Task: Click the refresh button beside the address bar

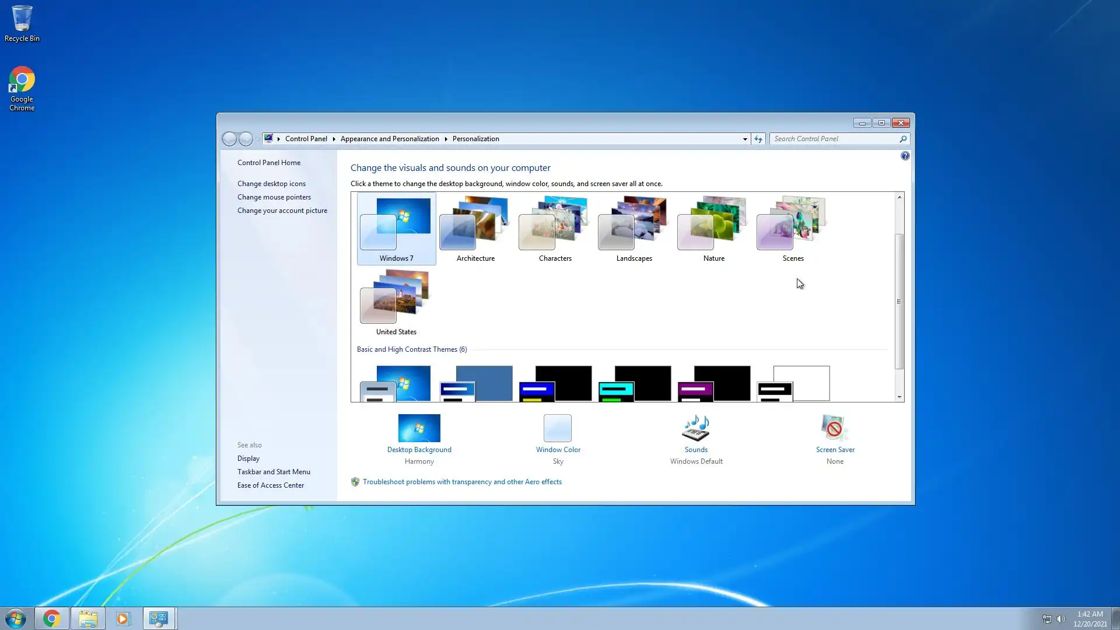Action: [x=758, y=139]
